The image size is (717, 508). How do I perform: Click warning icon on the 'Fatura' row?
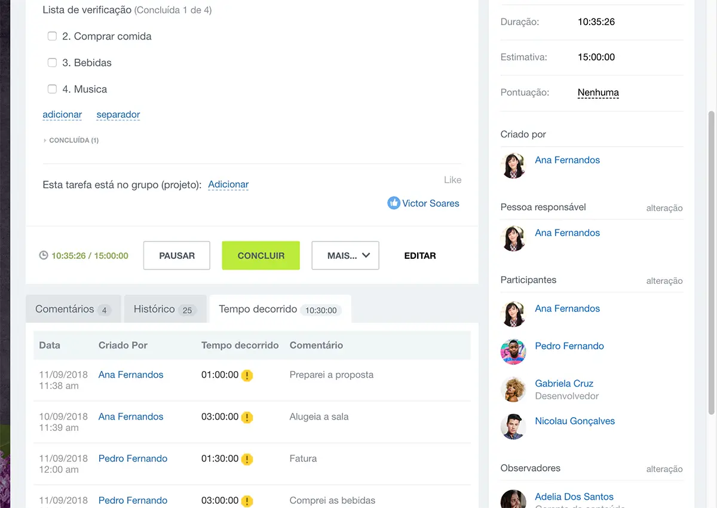[x=247, y=459]
